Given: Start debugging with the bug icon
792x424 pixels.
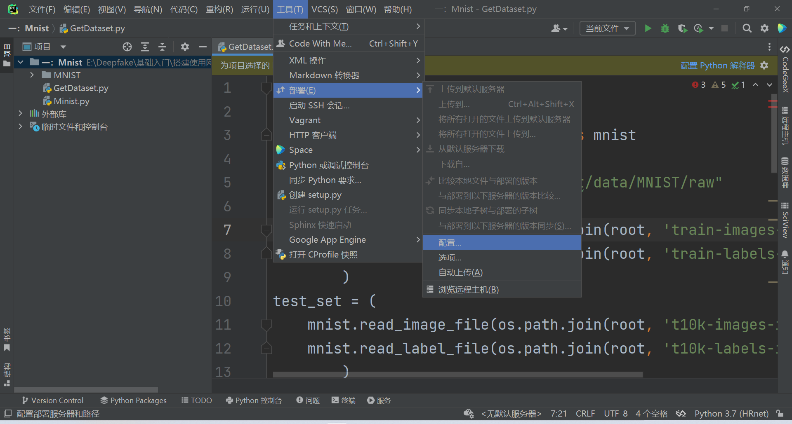Looking at the screenshot, I should click(665, 28).
